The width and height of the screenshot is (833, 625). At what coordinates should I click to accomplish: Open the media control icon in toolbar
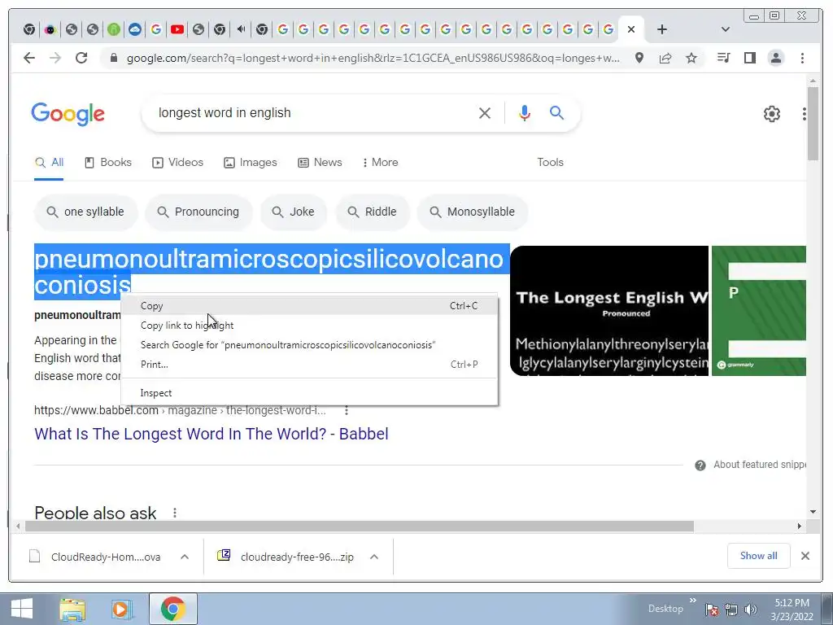pyautogui.click(x=723, y=58)
